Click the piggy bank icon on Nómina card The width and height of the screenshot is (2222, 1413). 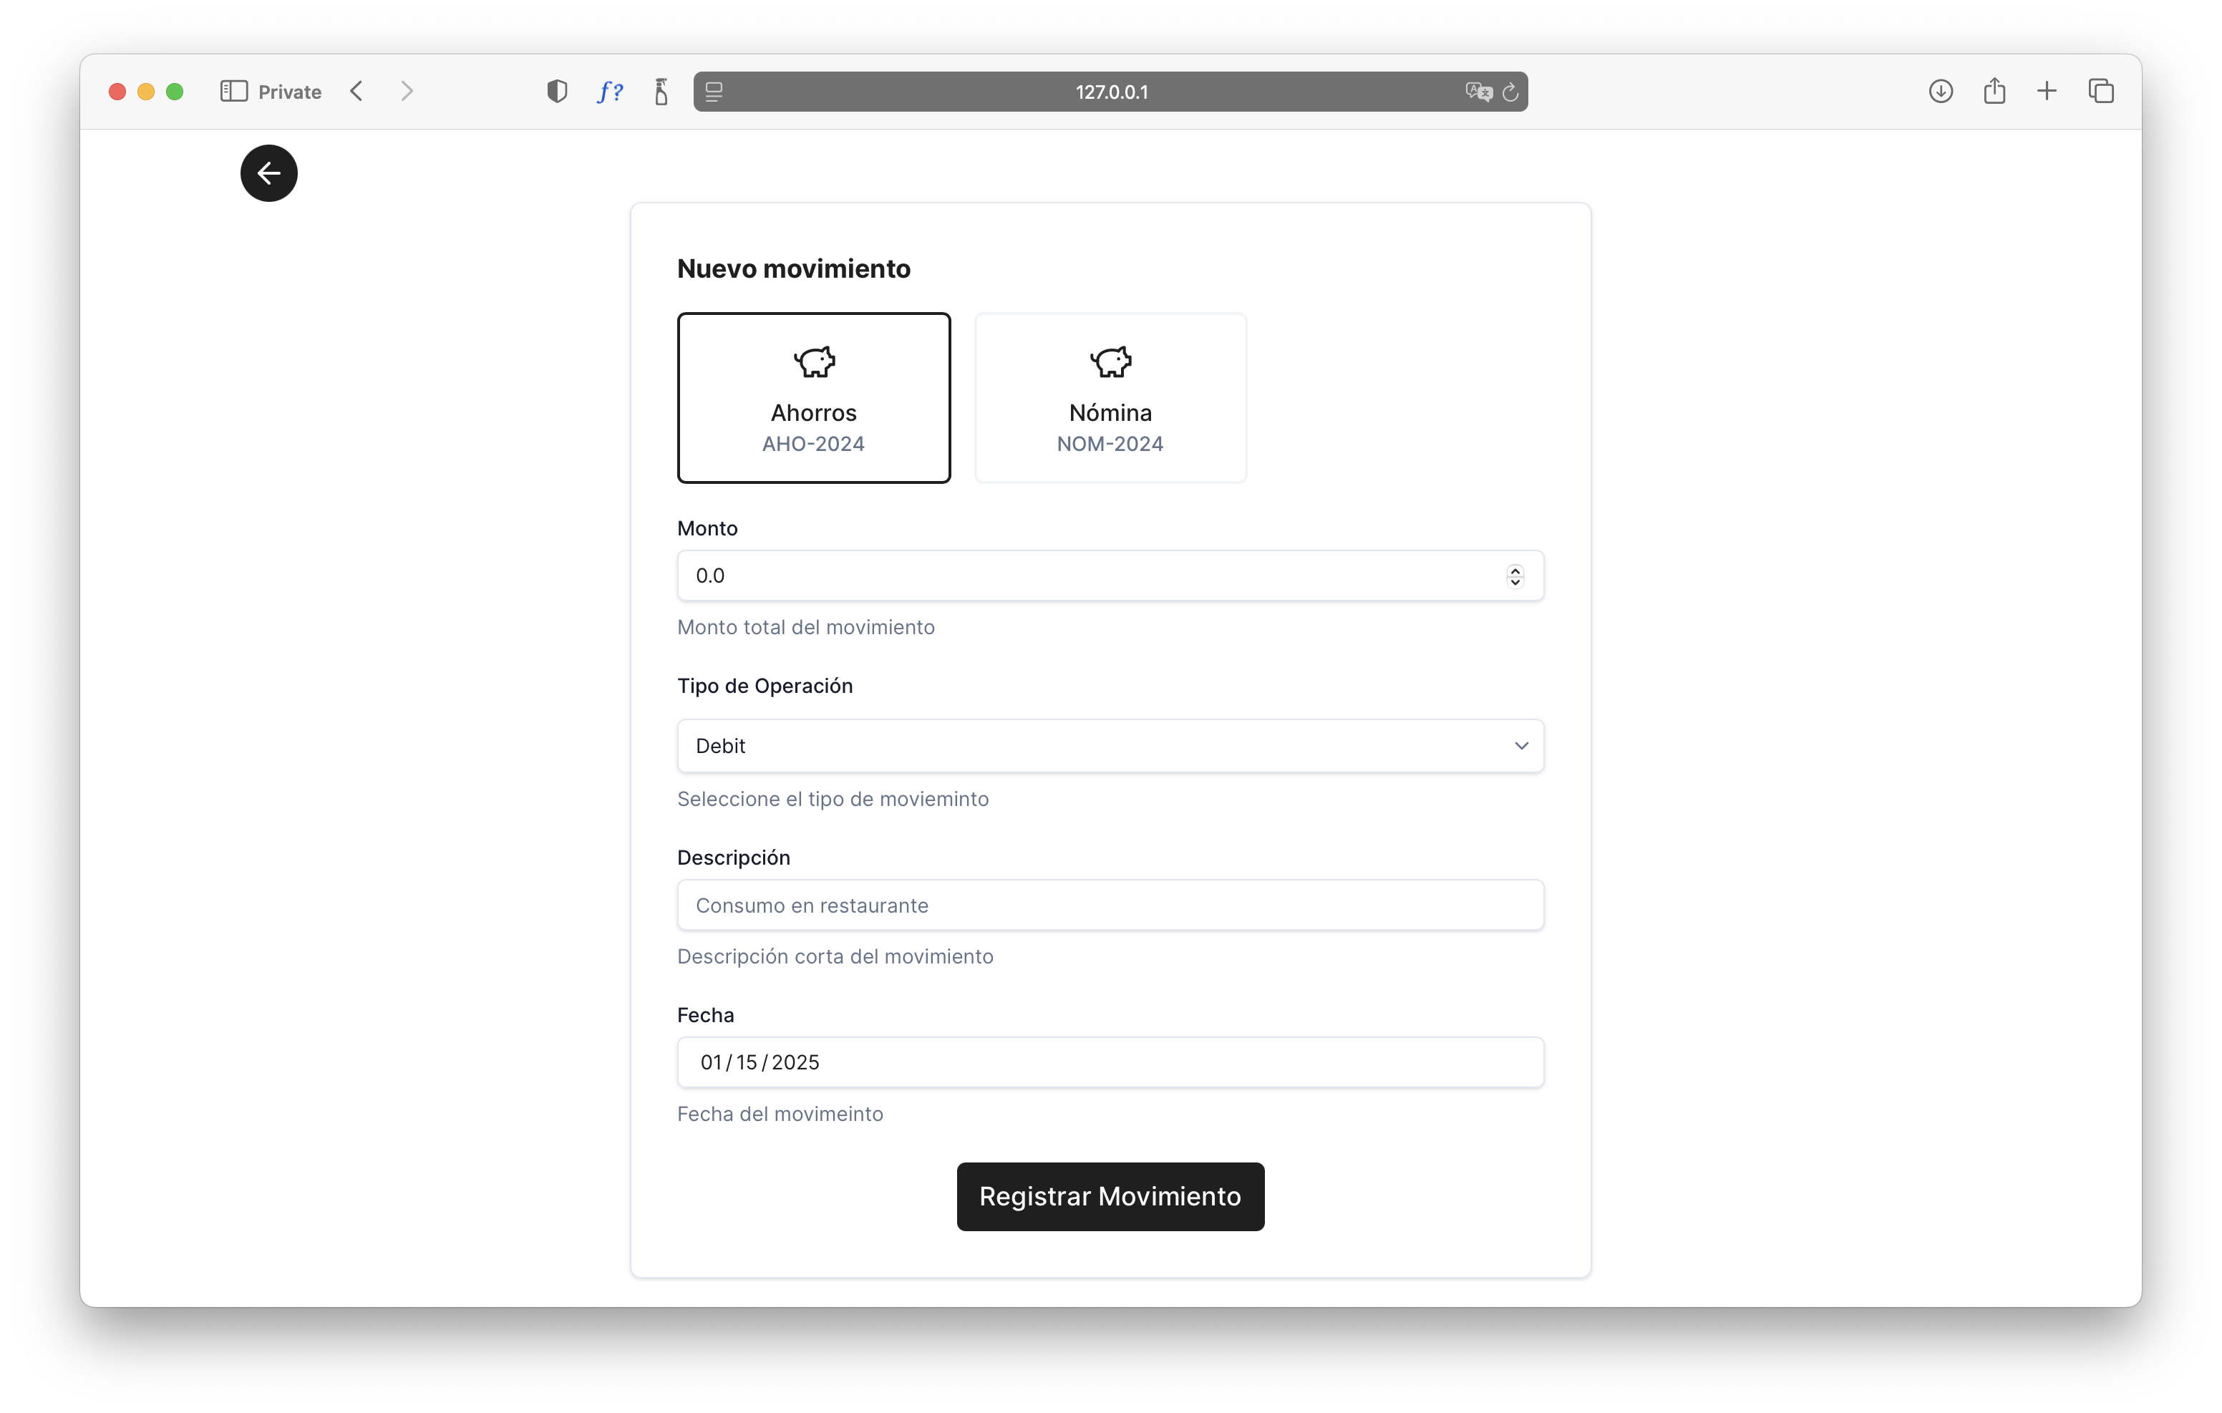click(1110, 361)
